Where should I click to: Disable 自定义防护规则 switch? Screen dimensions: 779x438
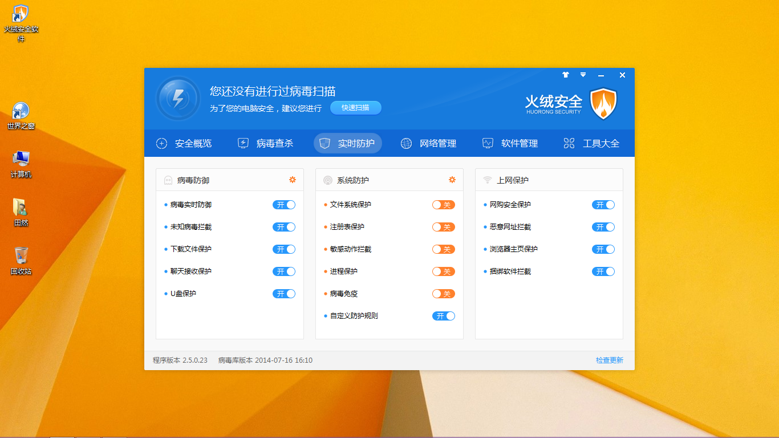pos(444,316)
